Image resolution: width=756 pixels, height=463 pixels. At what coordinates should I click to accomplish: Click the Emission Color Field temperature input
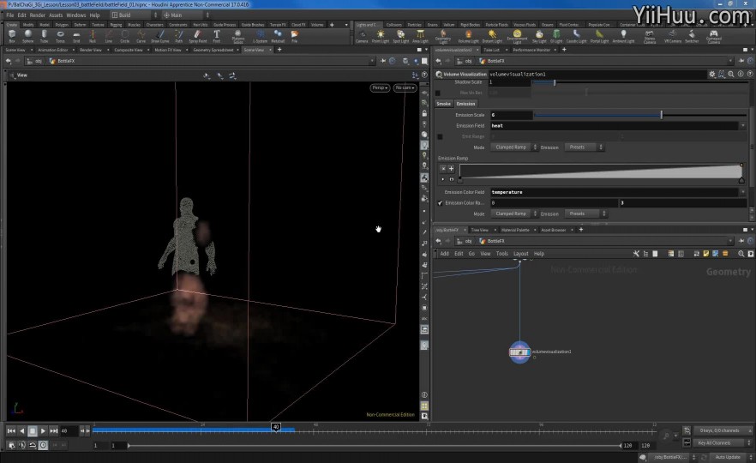615,192
